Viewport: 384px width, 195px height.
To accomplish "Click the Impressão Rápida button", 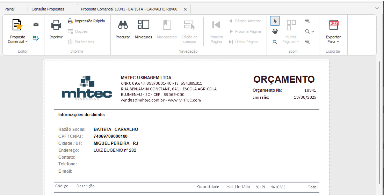I will 86,21.
